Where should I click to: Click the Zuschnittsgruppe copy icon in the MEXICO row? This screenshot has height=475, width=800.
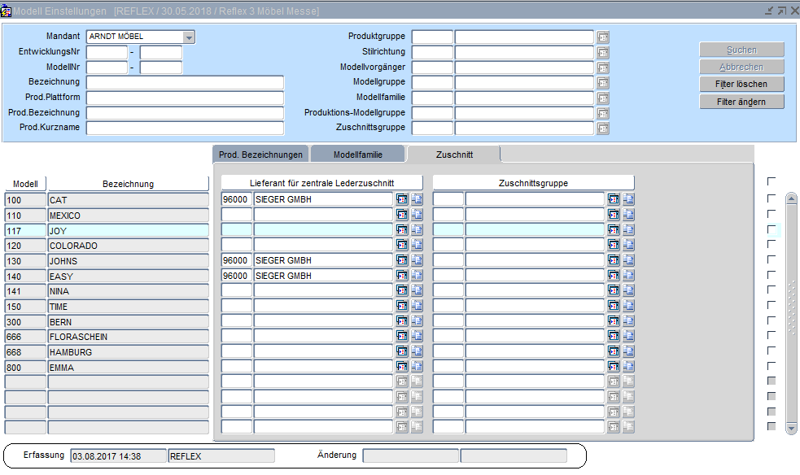tap(628, 215)
